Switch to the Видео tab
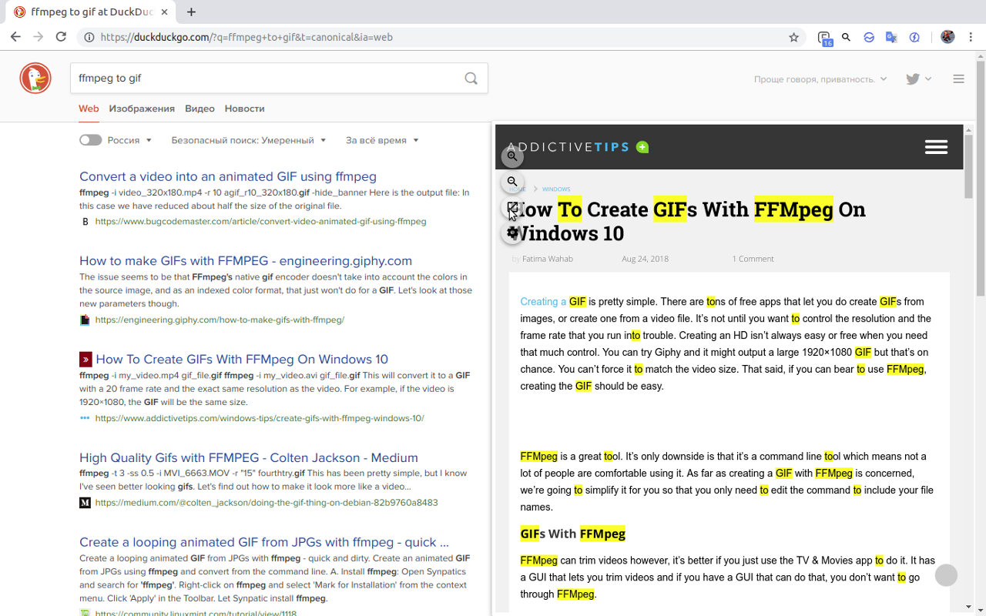The height and width of the screenshot is (616, 986). click(200, 109)
